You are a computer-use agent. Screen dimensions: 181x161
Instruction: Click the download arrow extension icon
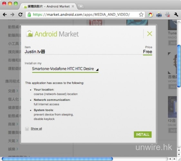click(167, 15)
